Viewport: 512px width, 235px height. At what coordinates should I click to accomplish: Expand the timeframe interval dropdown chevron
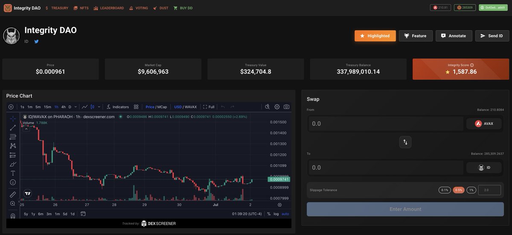[x=76, y=107]
